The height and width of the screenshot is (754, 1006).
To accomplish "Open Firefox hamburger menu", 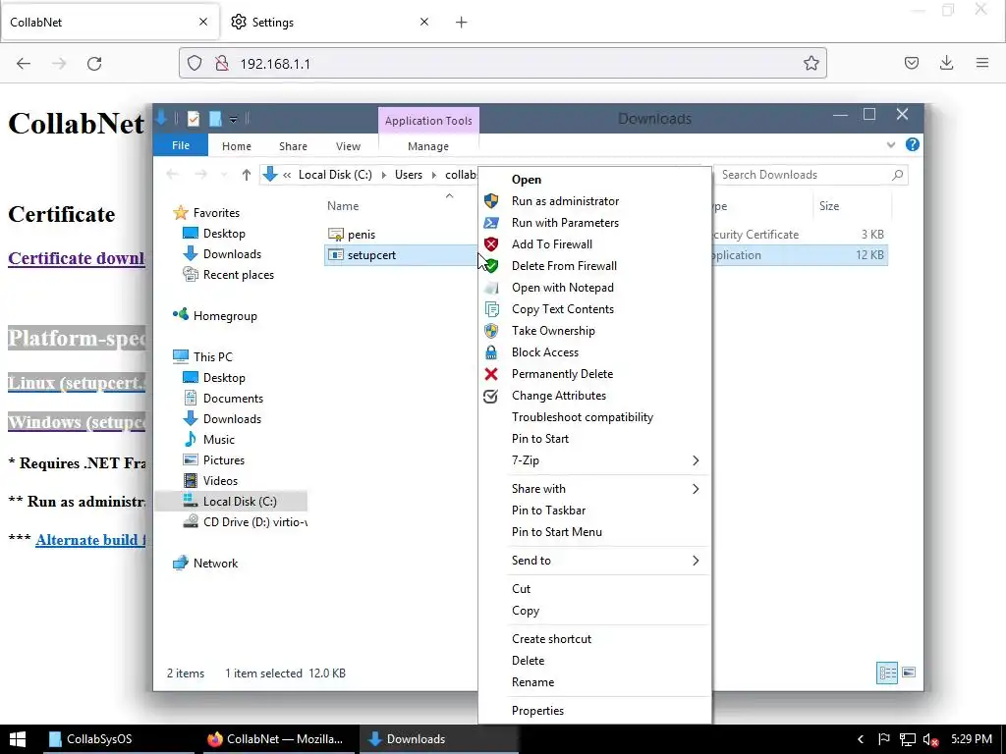I will [982, 63].
